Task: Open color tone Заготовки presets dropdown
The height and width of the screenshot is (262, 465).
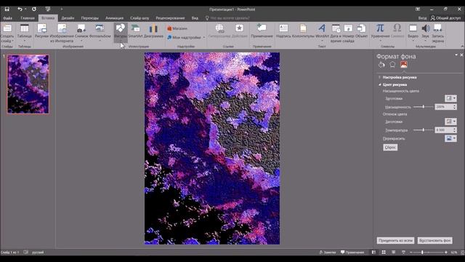Action: (450, 122)
